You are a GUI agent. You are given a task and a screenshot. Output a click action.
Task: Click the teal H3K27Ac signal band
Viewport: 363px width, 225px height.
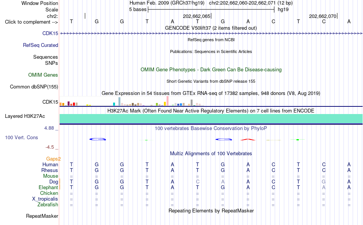click(211, 119)
